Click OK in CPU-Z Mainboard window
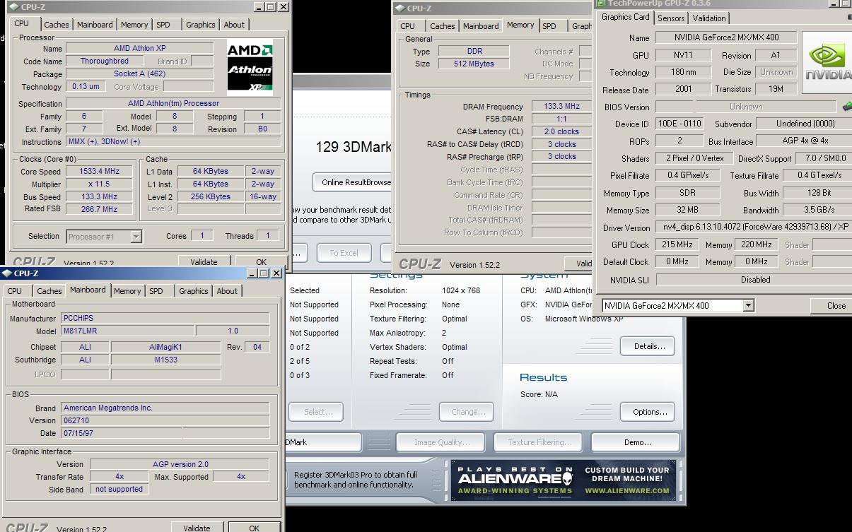Image resolution: width=852 pixels, height=532 pixels. 254,528
